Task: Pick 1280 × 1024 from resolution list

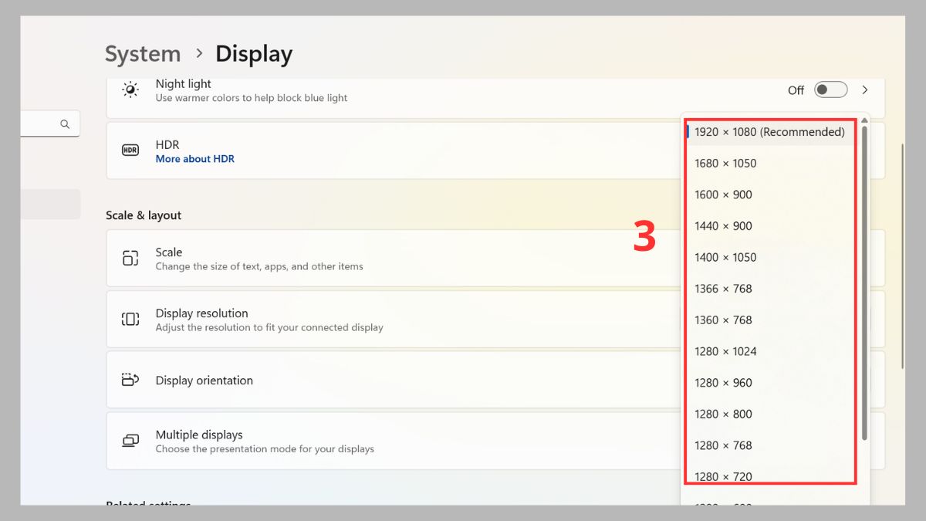Action: pos(727,351)
